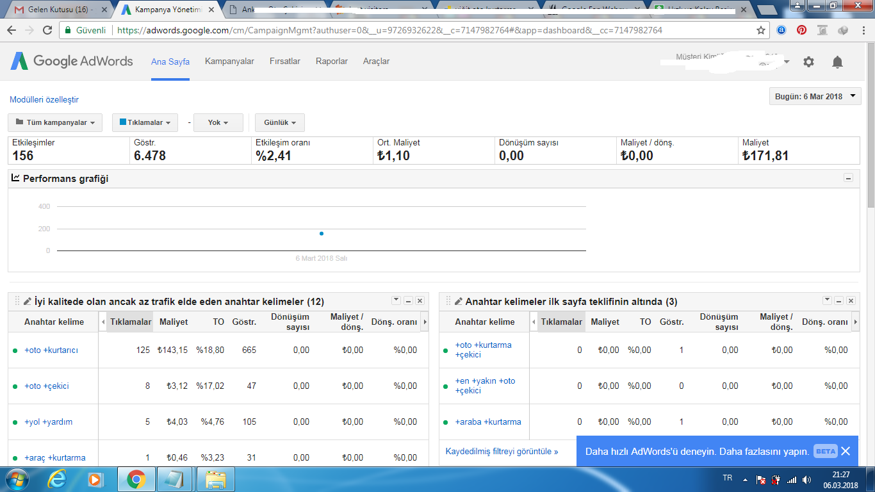Screen dimensions: 875x492
Task: Open Kaydedilmiş filtreyi görüntüle link
Action: point(502,452)
